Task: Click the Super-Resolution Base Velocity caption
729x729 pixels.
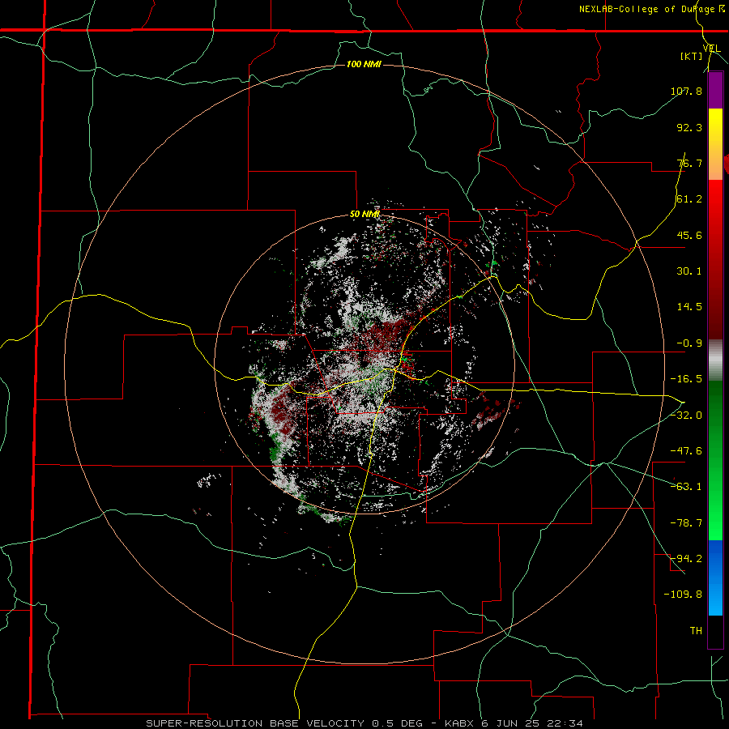Action: click(x=364, y=723)
